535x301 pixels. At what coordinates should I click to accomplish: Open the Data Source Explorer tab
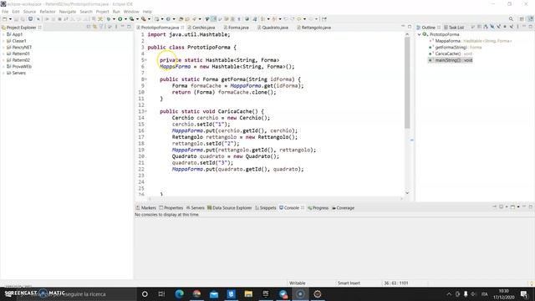point(229,207)
